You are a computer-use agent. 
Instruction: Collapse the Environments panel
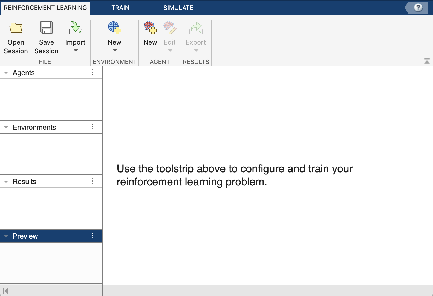[x=6, y=128]
